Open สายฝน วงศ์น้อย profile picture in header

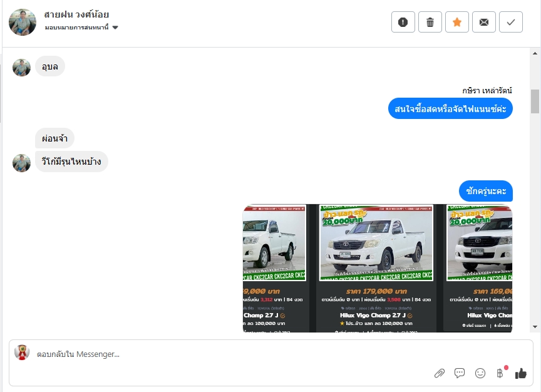[x=23, y=23]
